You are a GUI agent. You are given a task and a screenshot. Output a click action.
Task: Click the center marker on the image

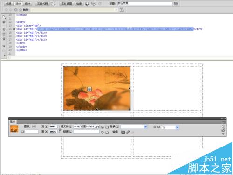coord(89,89)
